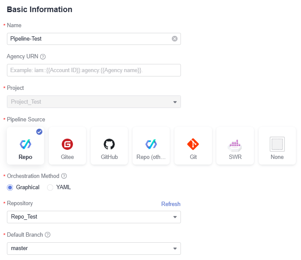
Task: Choose the Git source icon
Action: pos(193,144)
